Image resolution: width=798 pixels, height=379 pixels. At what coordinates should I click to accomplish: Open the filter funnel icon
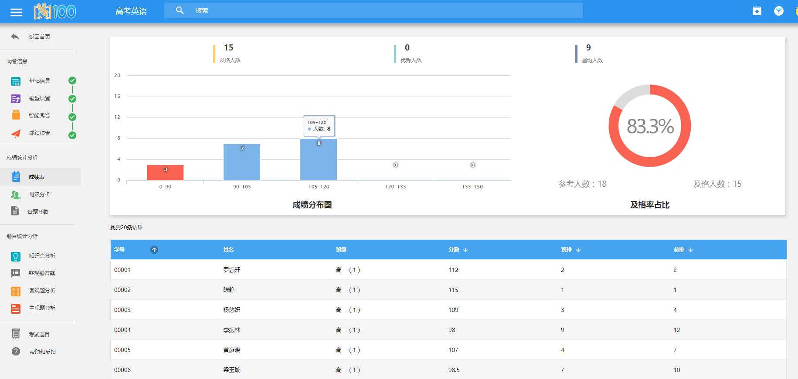pyautogui.click(x=778, y=11)
